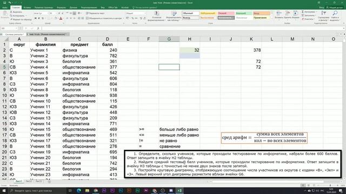Apply the Плохой red cell style
This screenshot has width=346, height=194.
pos(226,13)
